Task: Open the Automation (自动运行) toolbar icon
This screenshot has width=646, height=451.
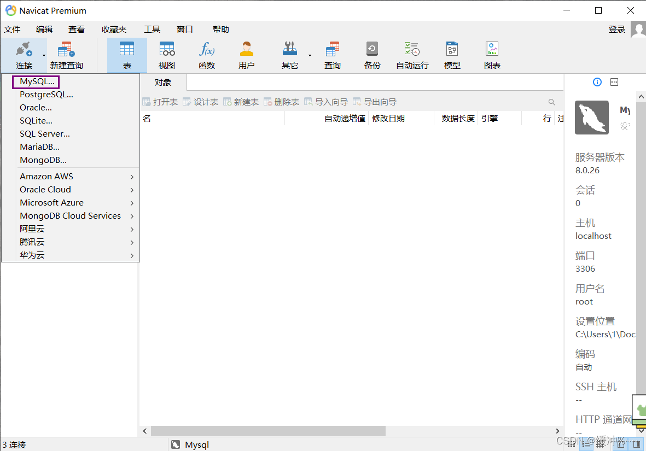Action: coord(412,49)
